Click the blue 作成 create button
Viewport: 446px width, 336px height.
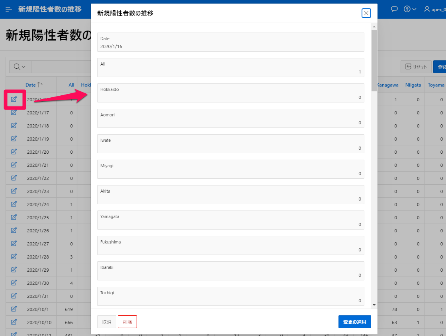[x=440, y=67]
